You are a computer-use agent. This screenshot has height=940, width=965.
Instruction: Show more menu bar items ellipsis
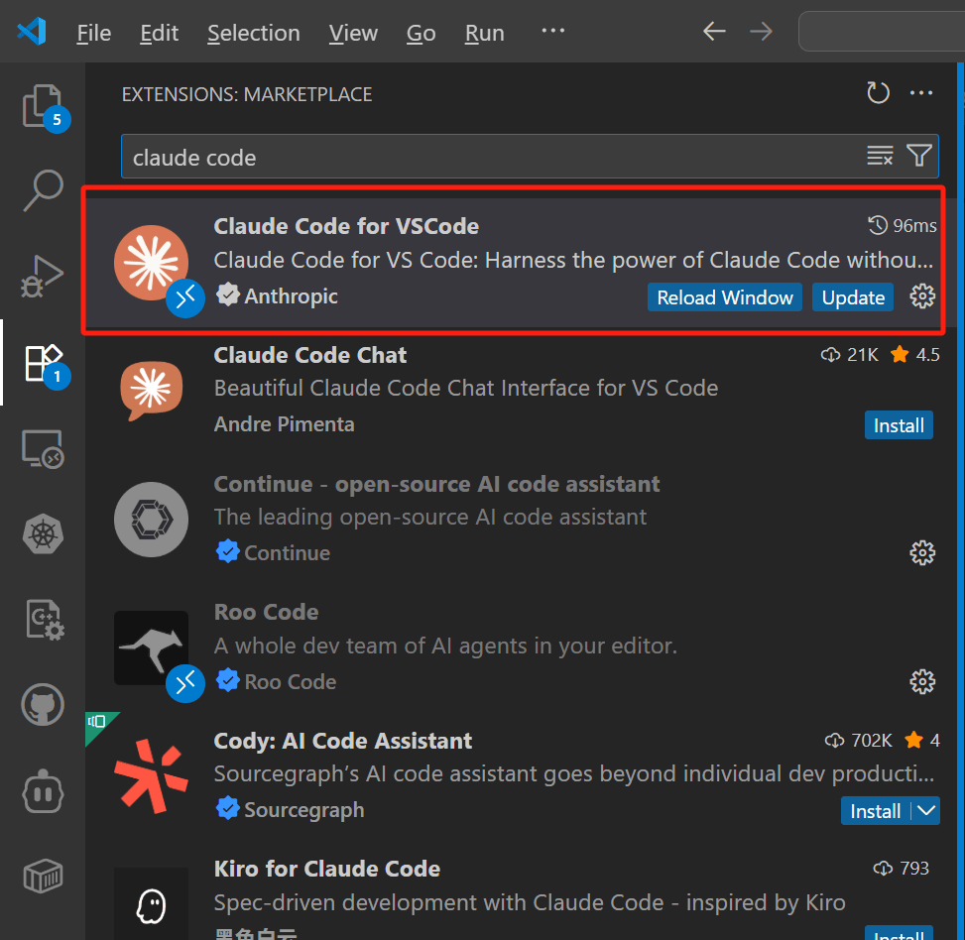click(x=552, y=30)
